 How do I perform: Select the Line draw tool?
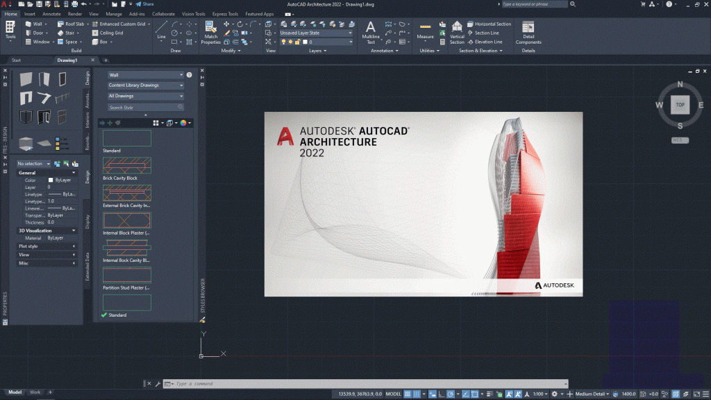pyautogui.click(x=161, y=31)
